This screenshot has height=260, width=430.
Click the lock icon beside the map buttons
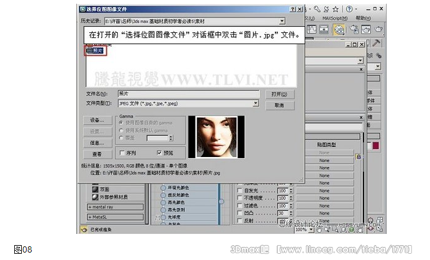[x=359, y=157]
